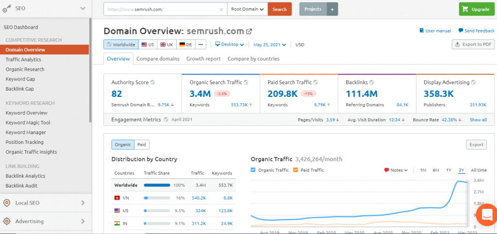Click the VN traffic share bar

coord(157,198)
